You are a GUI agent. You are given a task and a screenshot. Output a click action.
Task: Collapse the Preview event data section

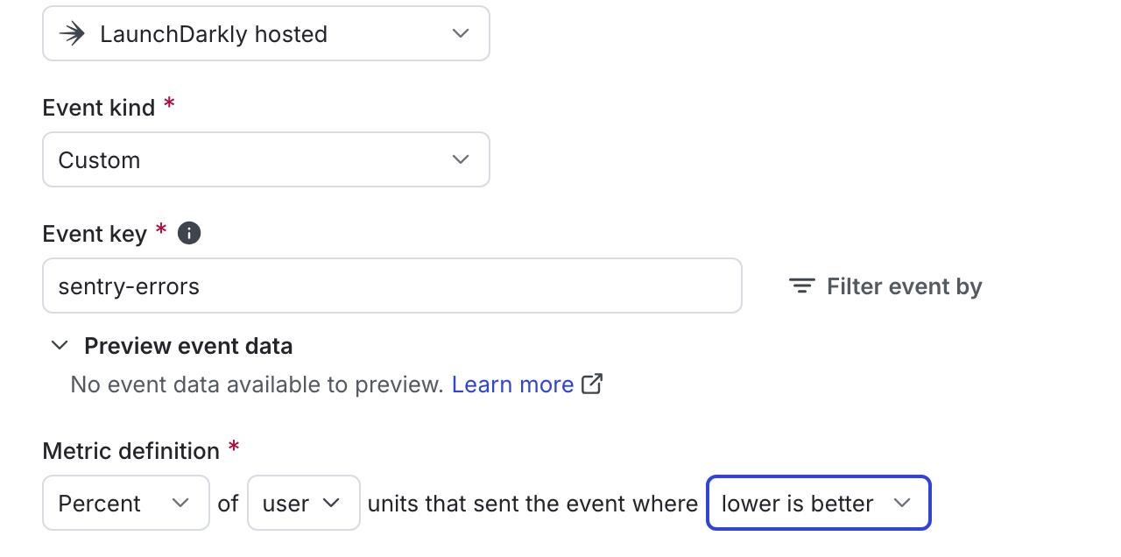pos(60,345)
